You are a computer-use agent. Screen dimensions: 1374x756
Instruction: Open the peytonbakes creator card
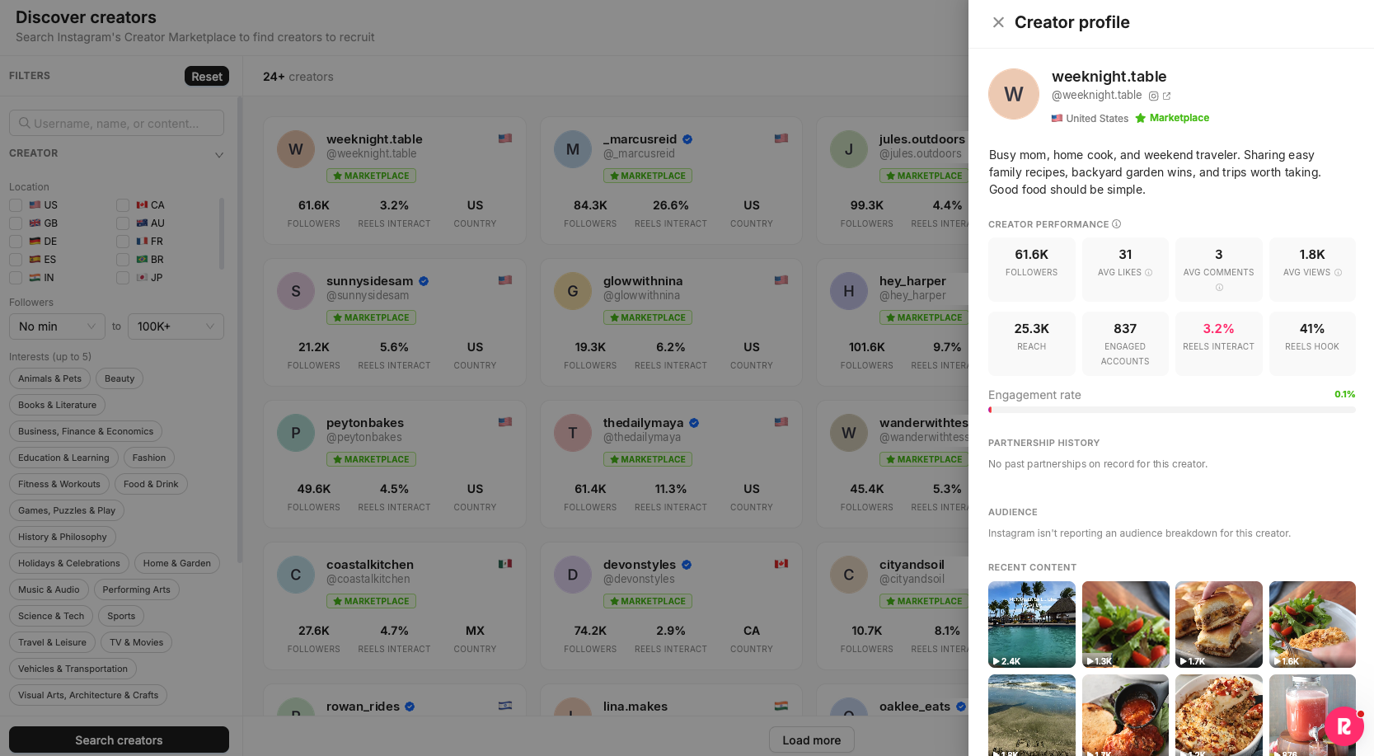(395, 464)
